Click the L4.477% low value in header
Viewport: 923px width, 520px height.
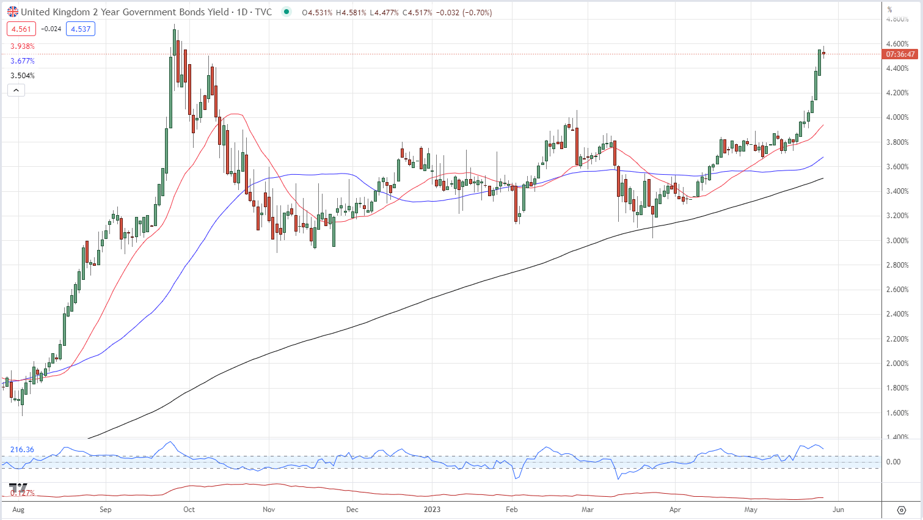385,12
